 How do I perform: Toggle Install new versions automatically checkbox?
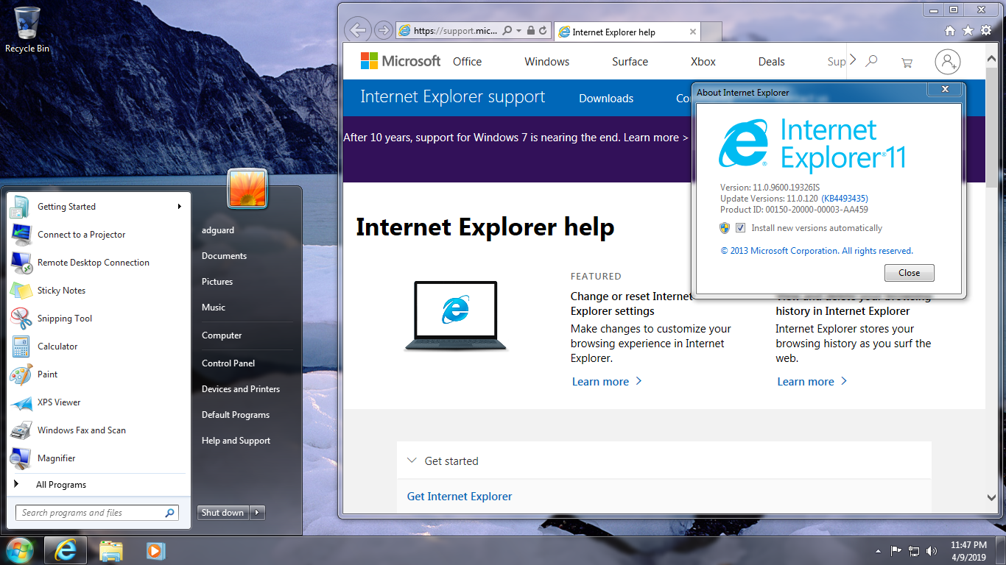click(740, 228)
